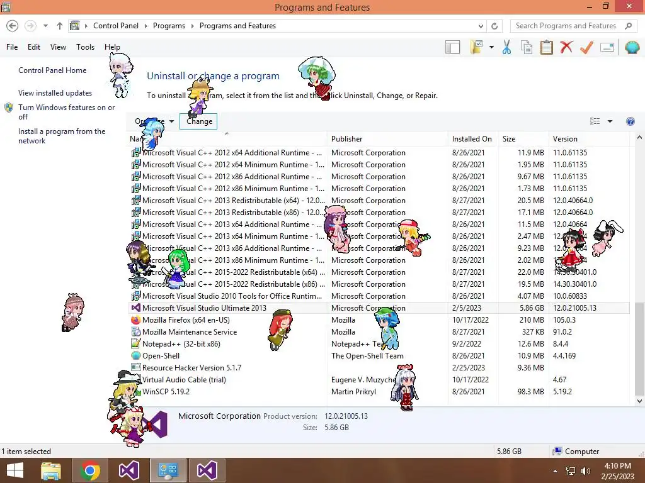Open the folder options toolbar dropdown arrow

(491, 47)
